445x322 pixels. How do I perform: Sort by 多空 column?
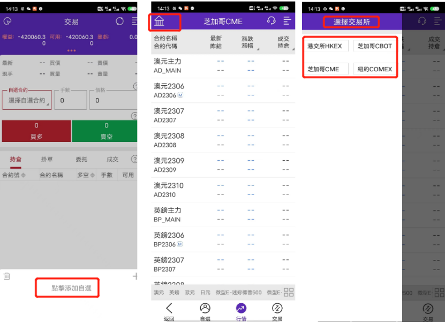click(x=86, y=175)
